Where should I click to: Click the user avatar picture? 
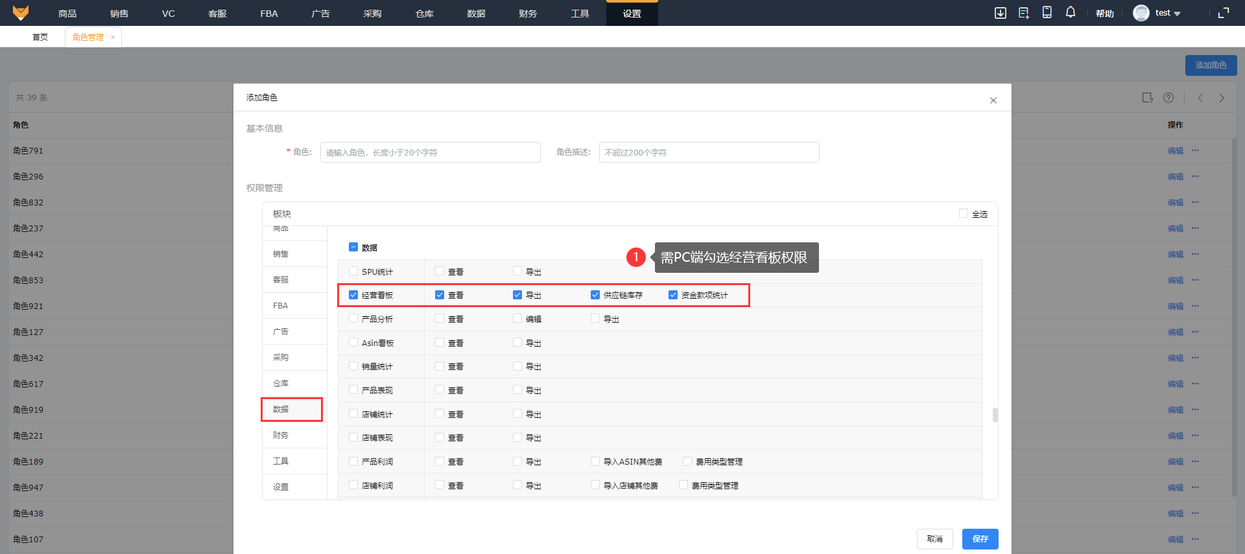(1141, 13)
